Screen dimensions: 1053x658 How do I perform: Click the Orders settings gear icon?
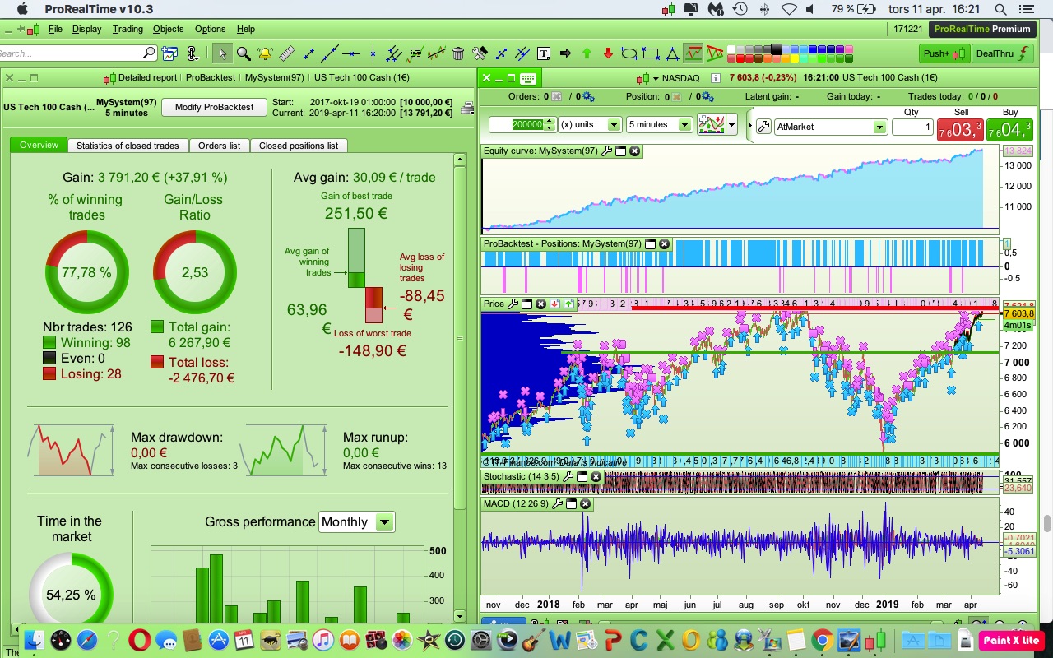coord(587,97)
